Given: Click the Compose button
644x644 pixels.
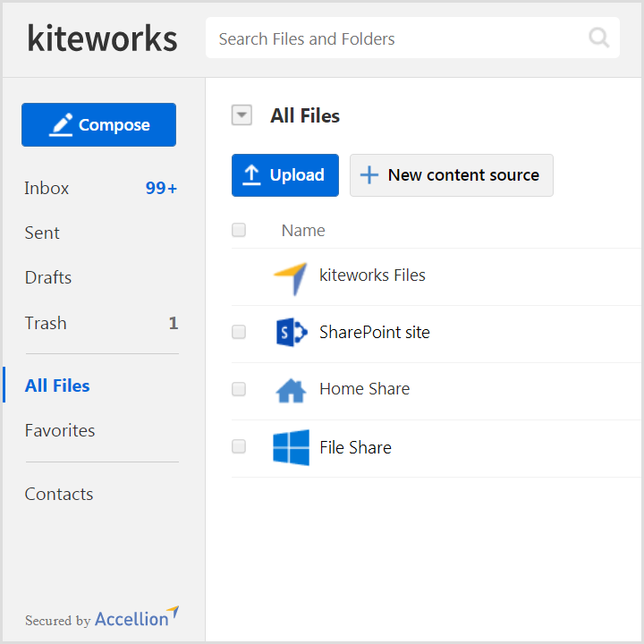Looking at the screenshot, I should point(99,125).
